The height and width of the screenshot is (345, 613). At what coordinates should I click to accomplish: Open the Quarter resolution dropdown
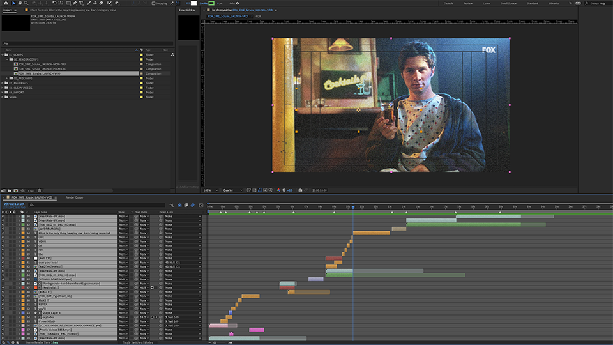(x=232, y=190)
